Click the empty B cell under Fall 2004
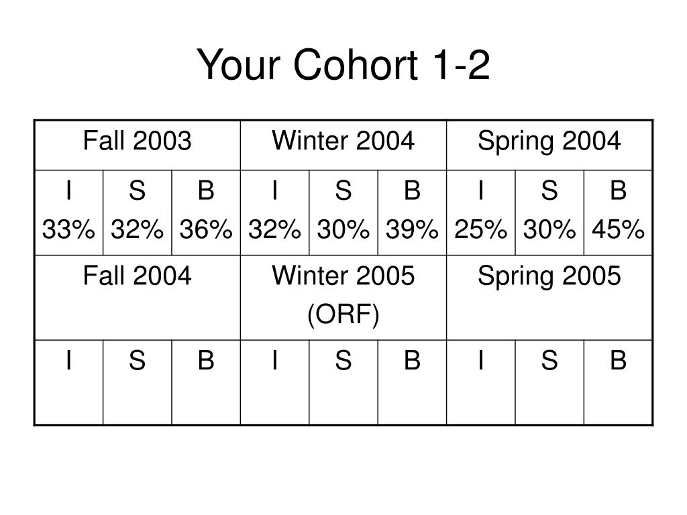 click(x=206, y=382)
